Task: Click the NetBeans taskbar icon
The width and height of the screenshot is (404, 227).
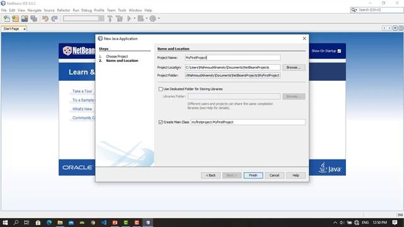Action: coord(148,223)
